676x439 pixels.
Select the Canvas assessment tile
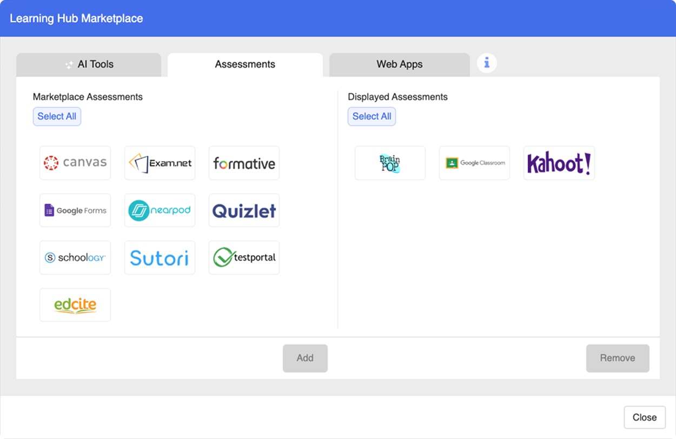75,163
